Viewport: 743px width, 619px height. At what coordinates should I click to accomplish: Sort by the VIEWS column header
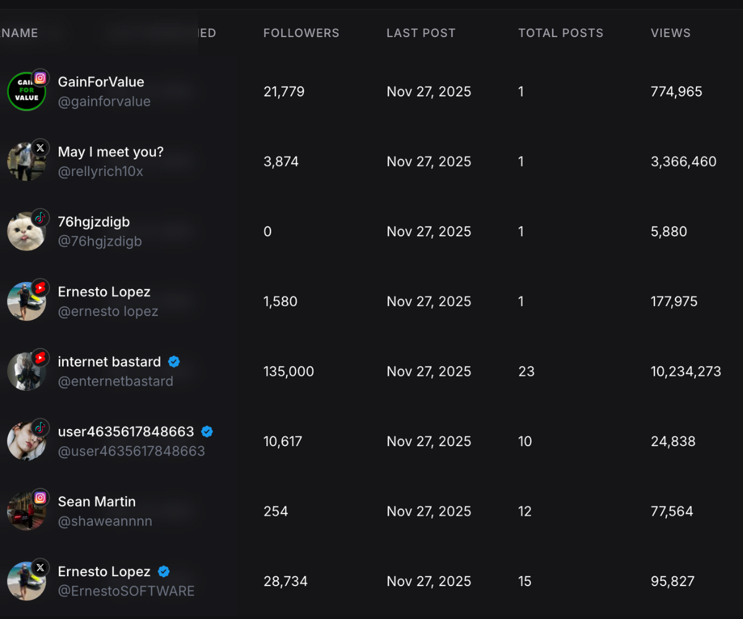click(671, 33)
